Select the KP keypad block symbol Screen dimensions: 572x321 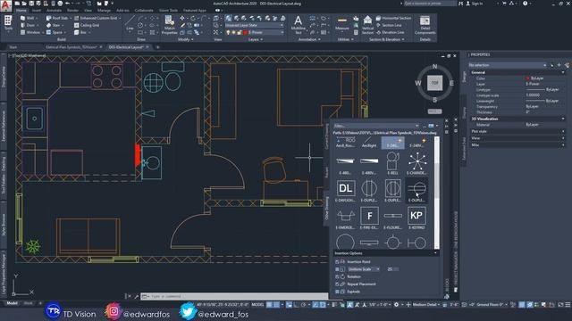(x=416, y=218)
